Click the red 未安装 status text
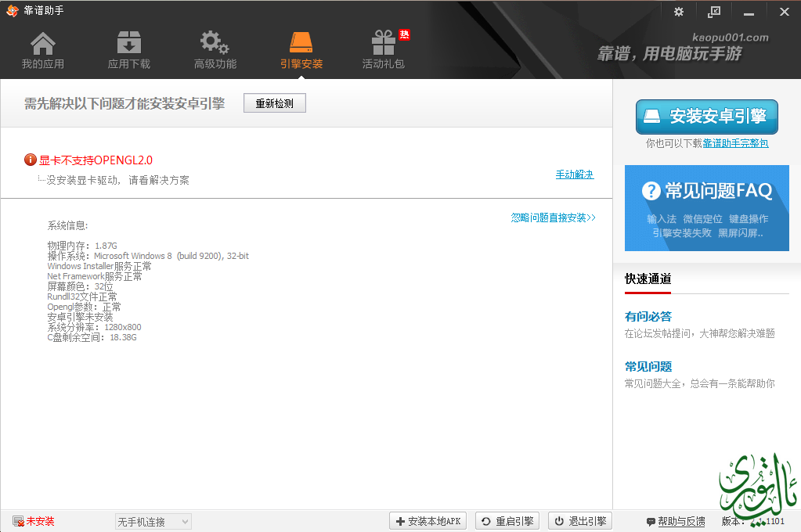The height and width of the screenshot is (532, 801). click(41, 521)
